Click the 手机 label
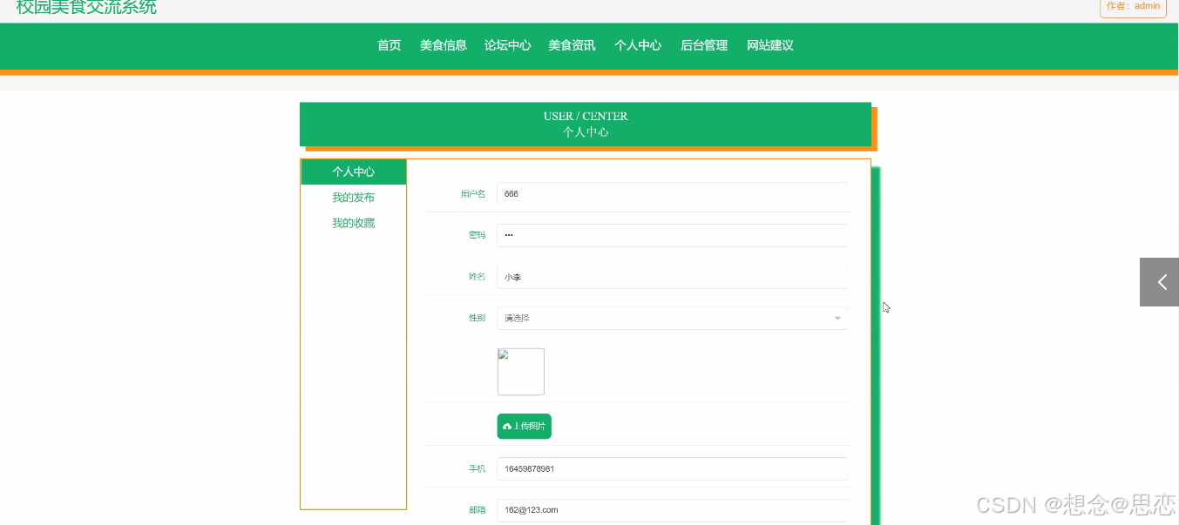1179x525 pixels. [478, 469]
